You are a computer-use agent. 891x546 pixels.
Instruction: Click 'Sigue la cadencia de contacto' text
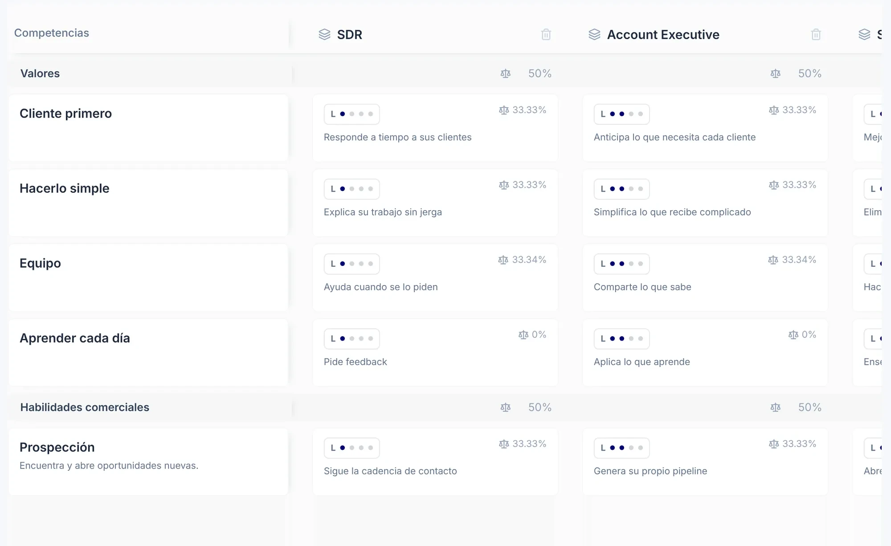click(x=390, y=471)
